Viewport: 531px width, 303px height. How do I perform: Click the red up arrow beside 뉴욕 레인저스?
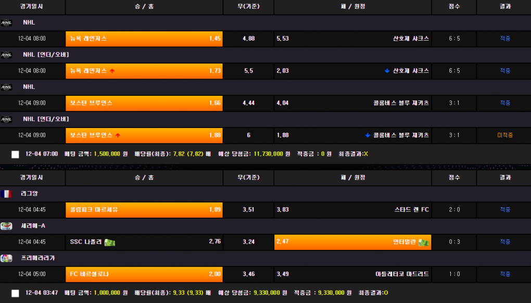112,71
